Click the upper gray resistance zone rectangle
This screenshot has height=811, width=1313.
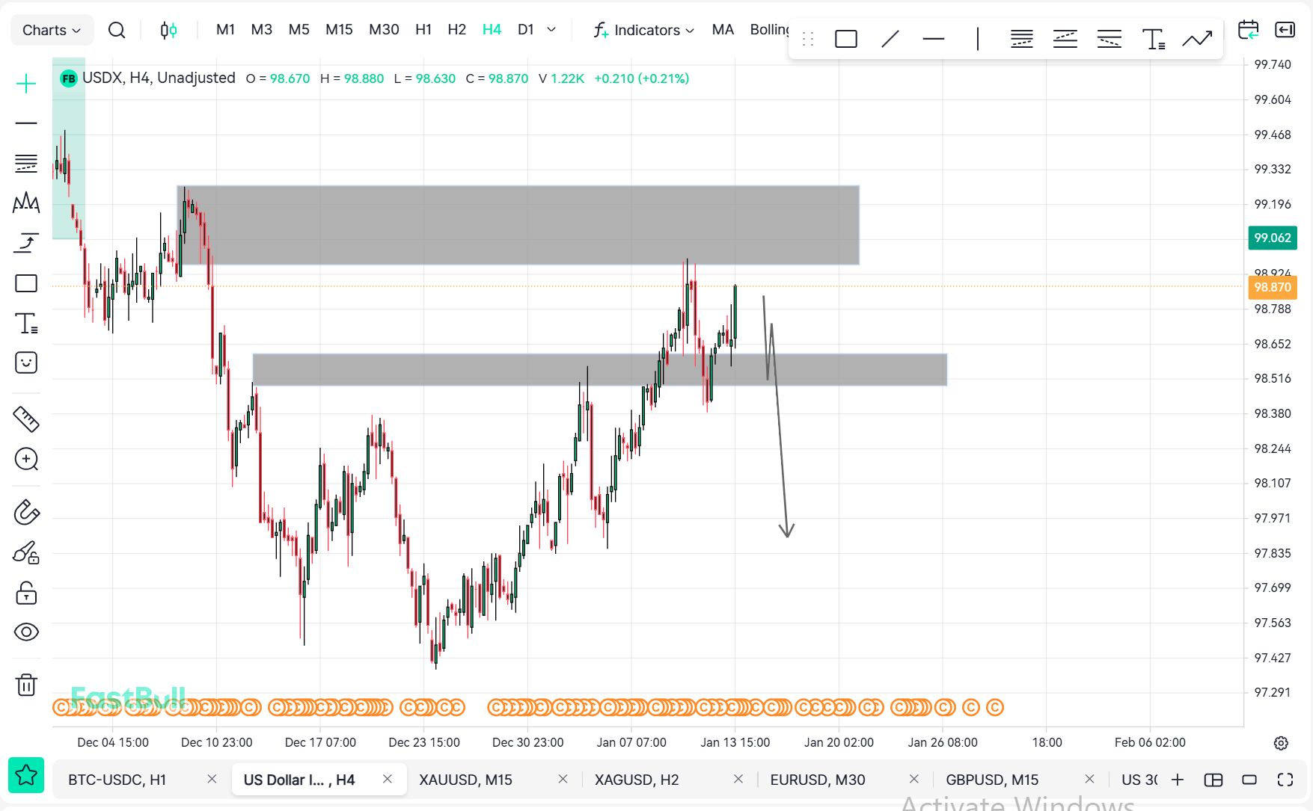coord(518,225)
